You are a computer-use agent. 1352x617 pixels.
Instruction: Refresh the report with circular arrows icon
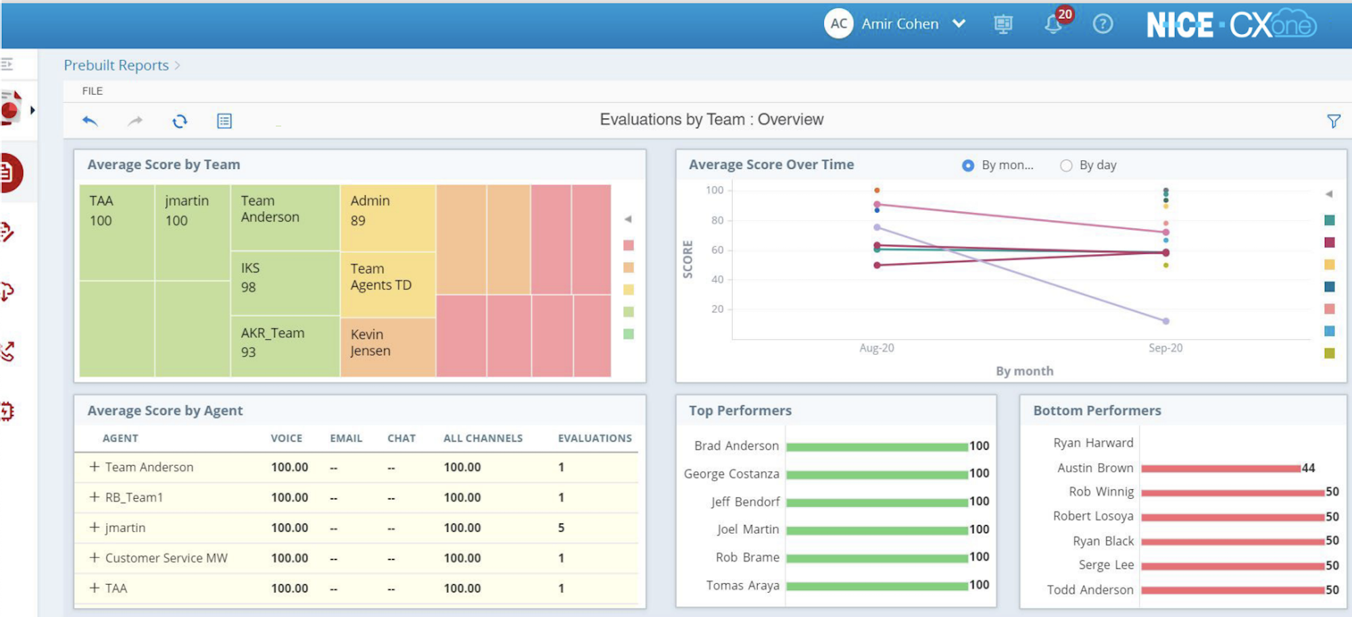tap(180, 121)
